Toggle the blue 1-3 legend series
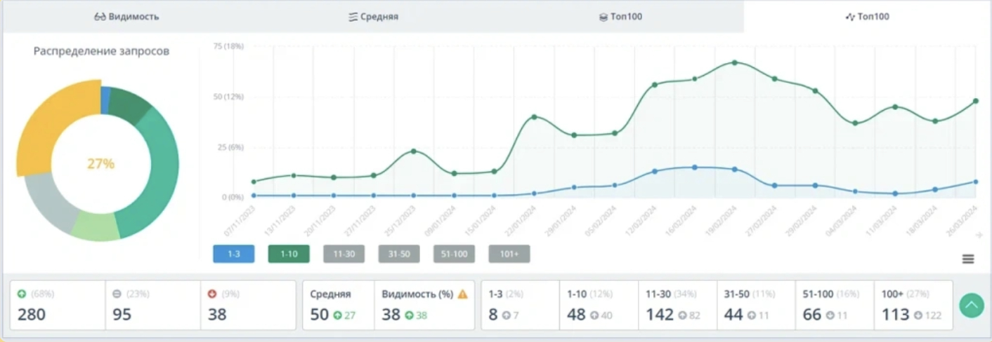The height and width of the screenshot is (342, 992). point(234,254)
